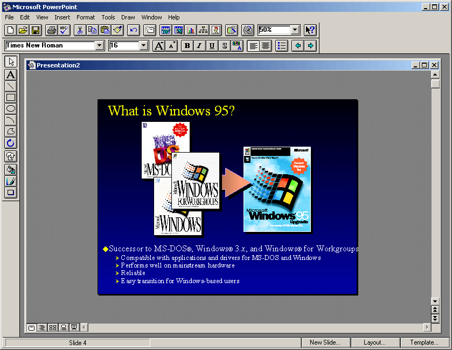Expand the font size 16 dropdown
452x350 pixels.
[x=143, y=46]
